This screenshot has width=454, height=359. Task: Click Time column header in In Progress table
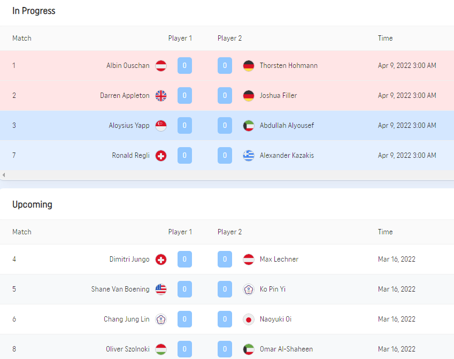(x=385, y=39)
